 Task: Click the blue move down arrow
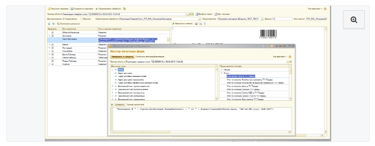point(53,24)
